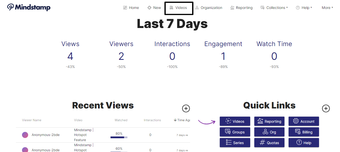Screen dimensions: 340x152
Task: Open the Groups quick link
Action: point(235,132)
